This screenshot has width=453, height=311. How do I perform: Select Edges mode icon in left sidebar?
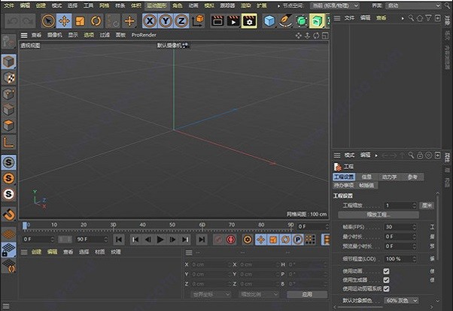[9, 110]
